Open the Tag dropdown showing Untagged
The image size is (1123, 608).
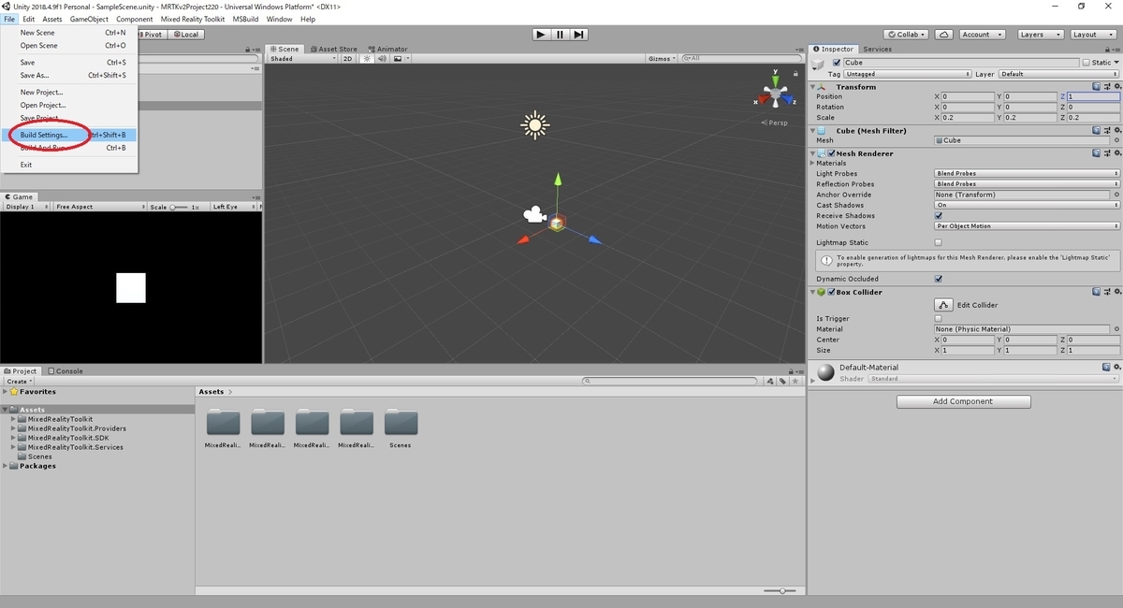click(908, 74)
